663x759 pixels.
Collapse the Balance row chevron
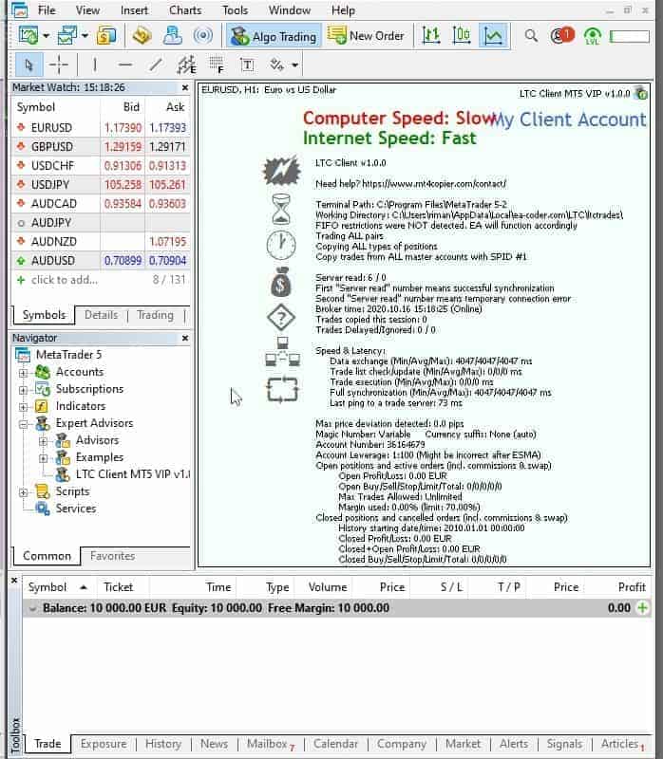tap(32, 608)
